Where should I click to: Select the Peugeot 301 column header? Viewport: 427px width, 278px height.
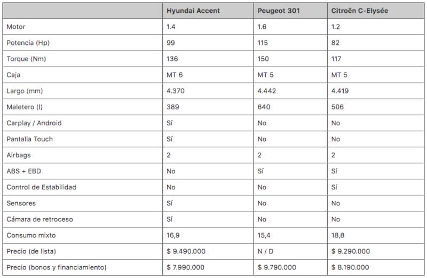(x=279, y=11)
